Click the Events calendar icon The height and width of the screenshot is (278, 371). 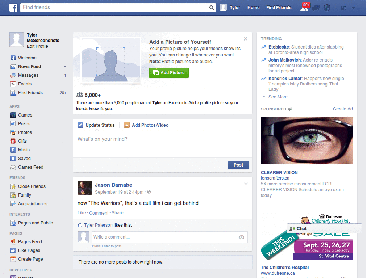pyautogui.click(x=13, y=84)
